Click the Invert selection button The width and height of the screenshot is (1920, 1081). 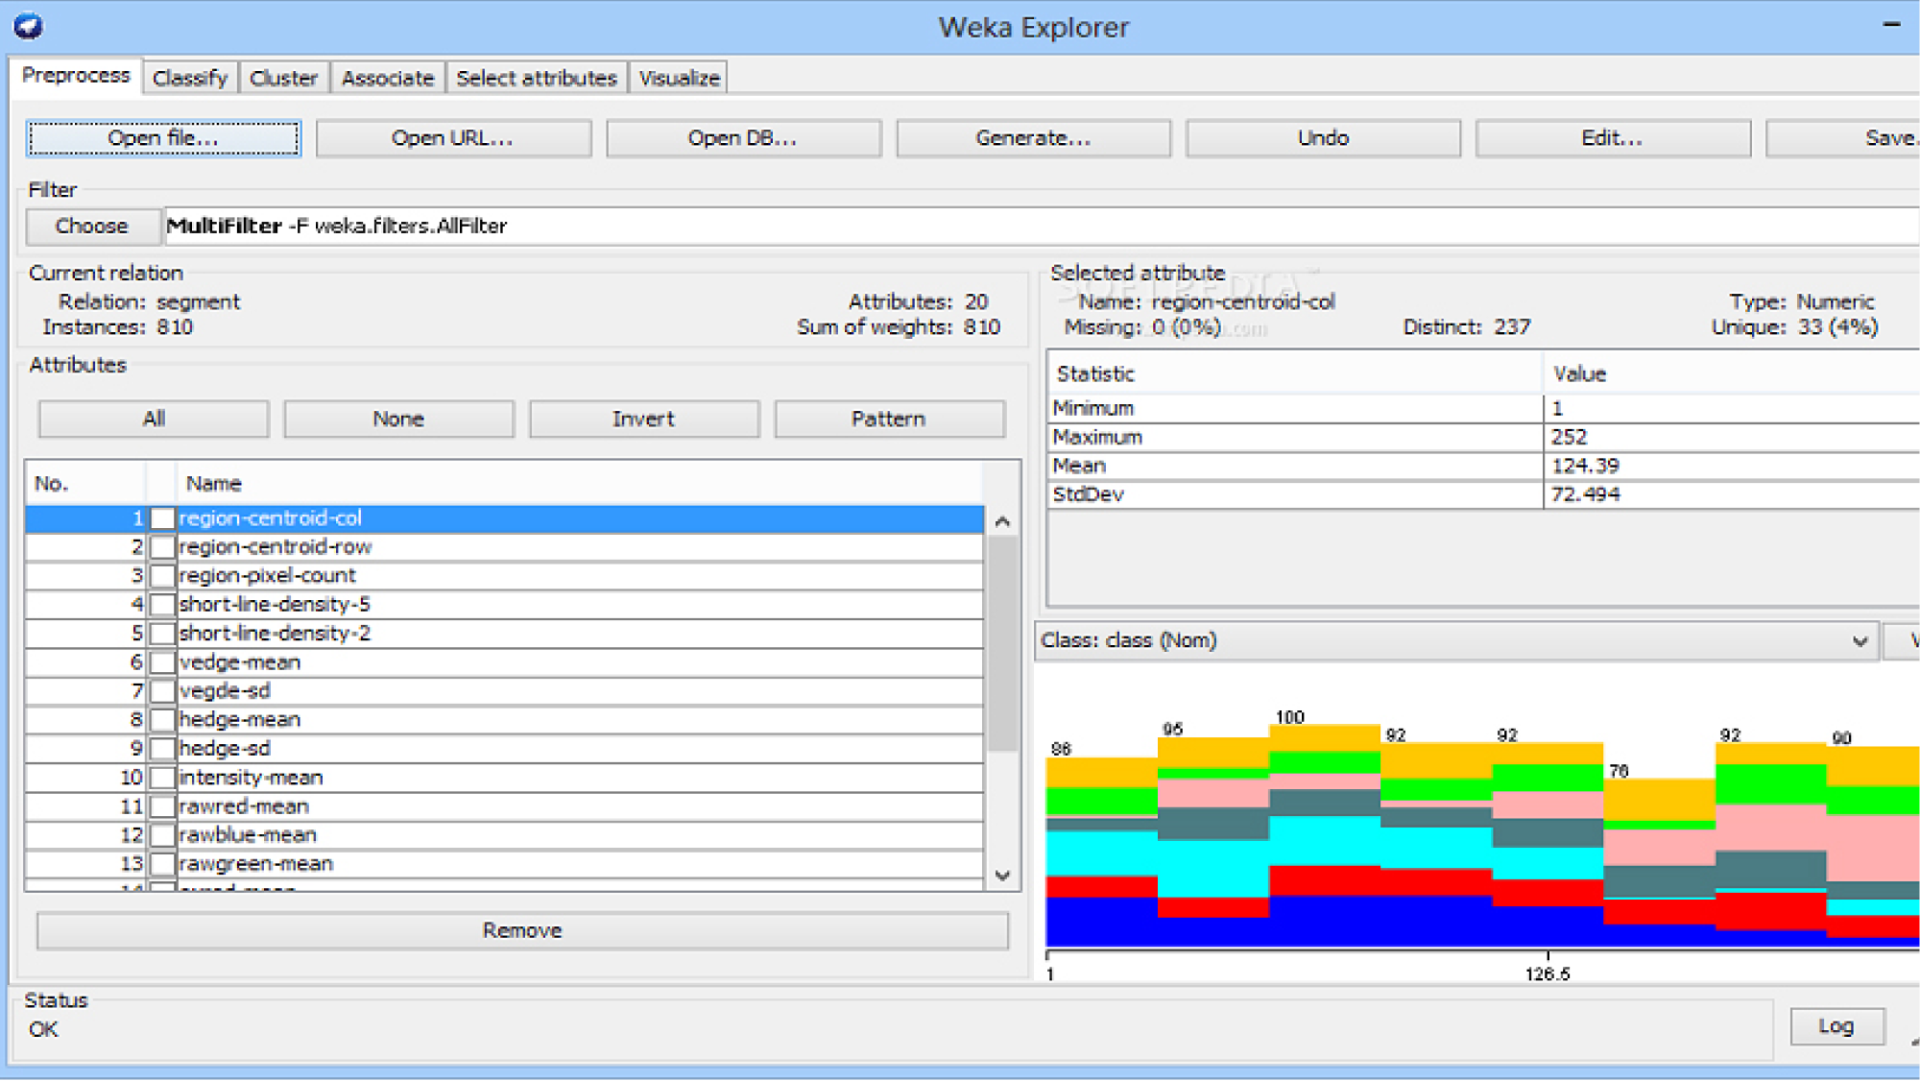643,420
